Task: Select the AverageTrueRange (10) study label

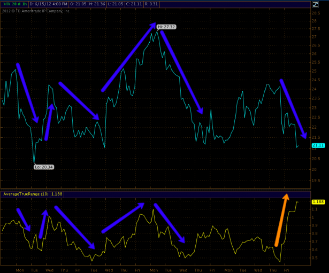Action: (26, 193)
